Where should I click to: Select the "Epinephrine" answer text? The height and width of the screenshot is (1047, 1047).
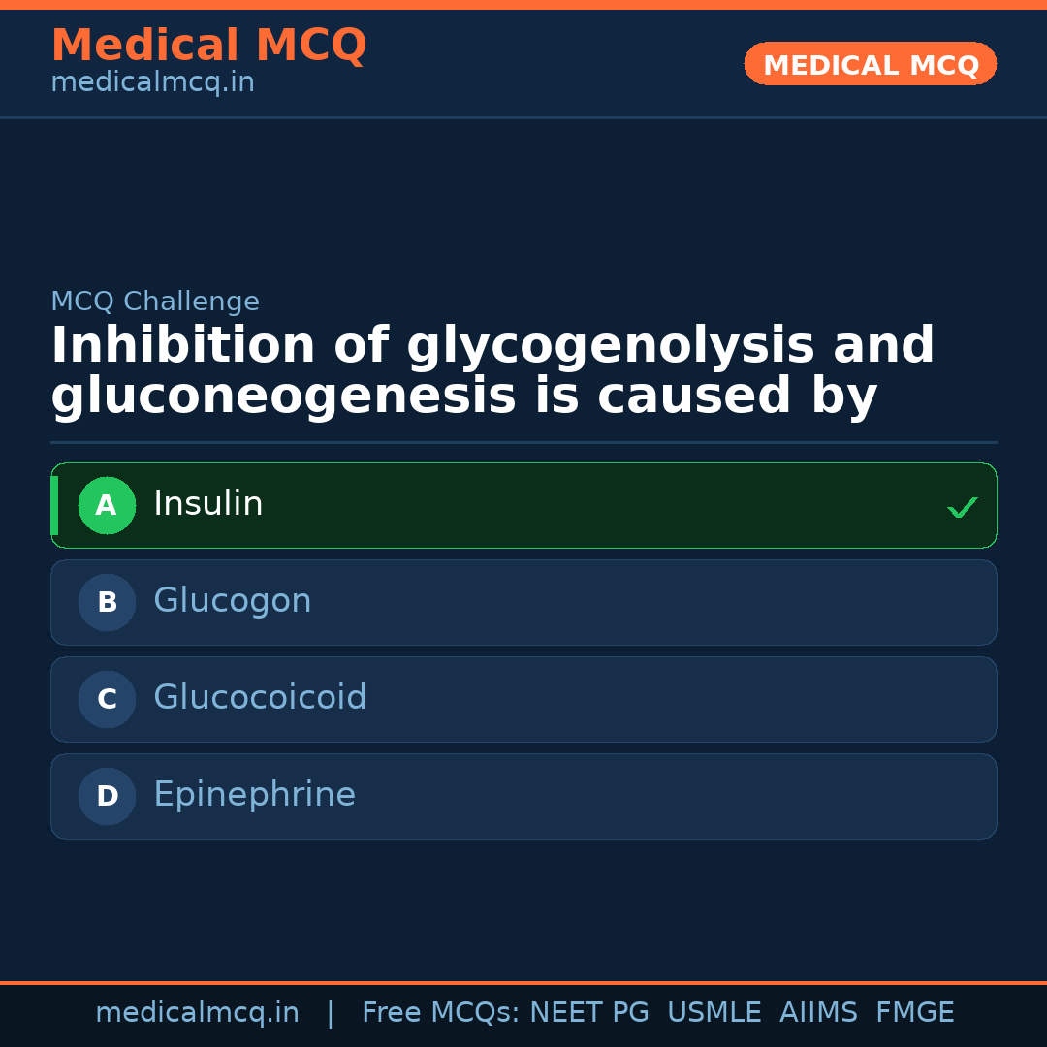click(254, 795)
